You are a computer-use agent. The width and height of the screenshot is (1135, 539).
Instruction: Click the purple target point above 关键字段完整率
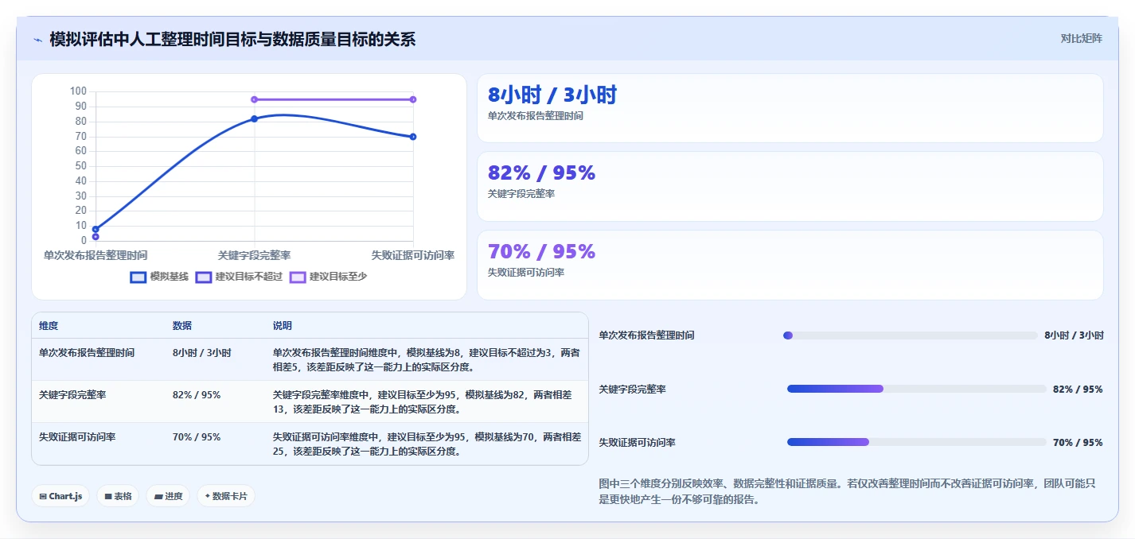[254, 99]
